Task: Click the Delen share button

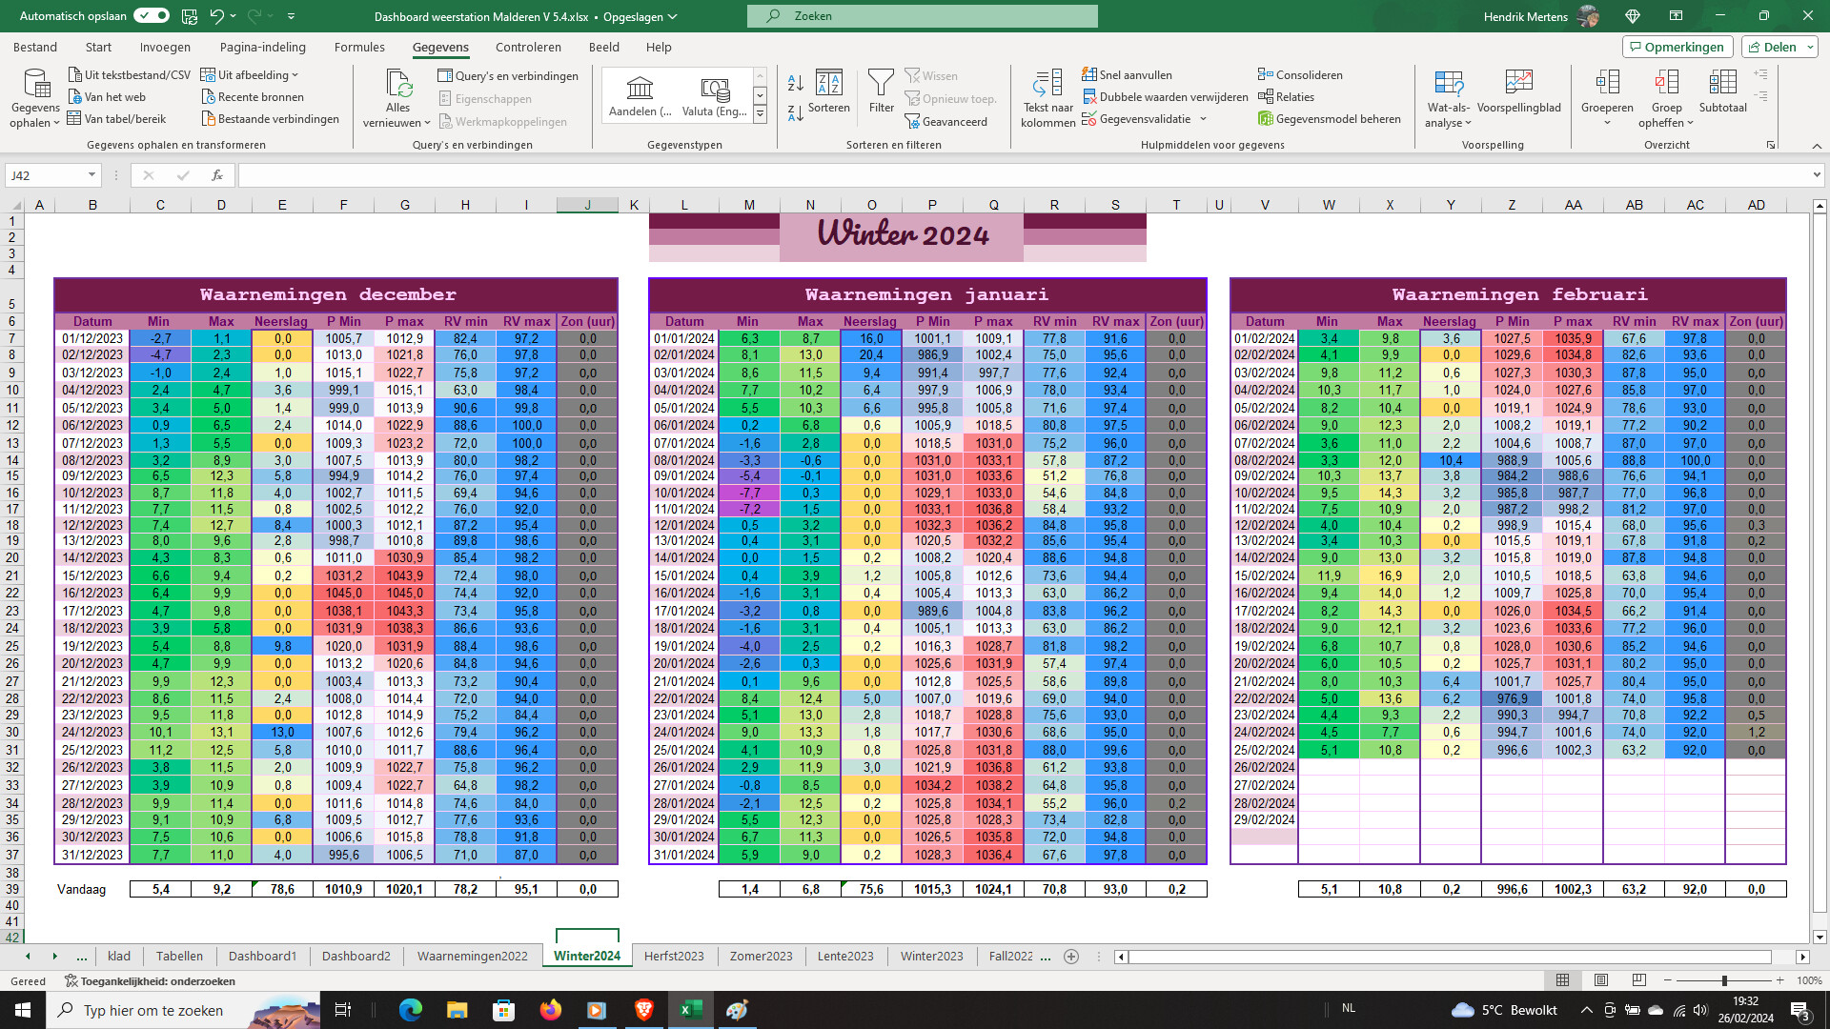Action: click(1779, 47)
